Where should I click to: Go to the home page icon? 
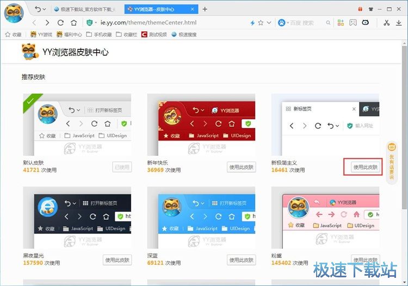(74, 23)
